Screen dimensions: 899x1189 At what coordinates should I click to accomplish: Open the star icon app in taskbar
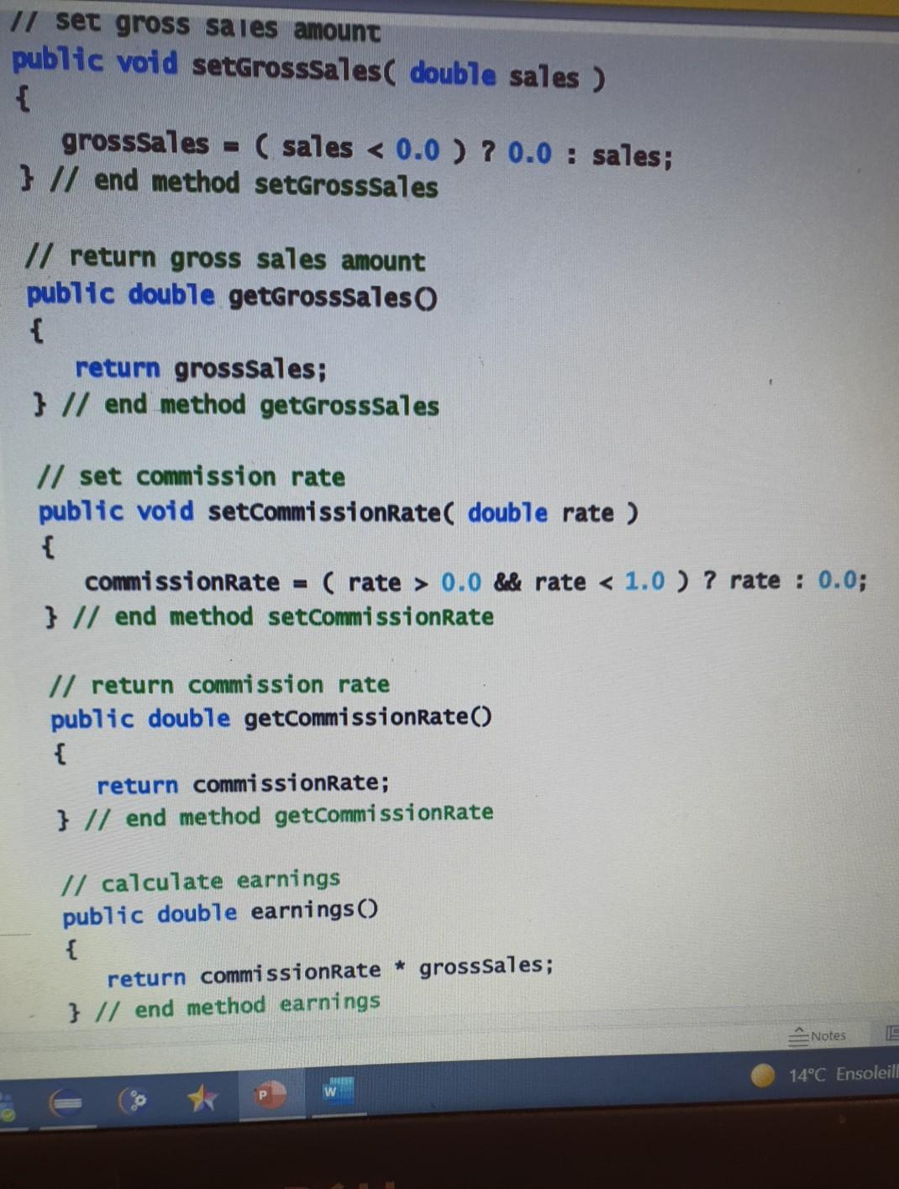click(202, 1098)
